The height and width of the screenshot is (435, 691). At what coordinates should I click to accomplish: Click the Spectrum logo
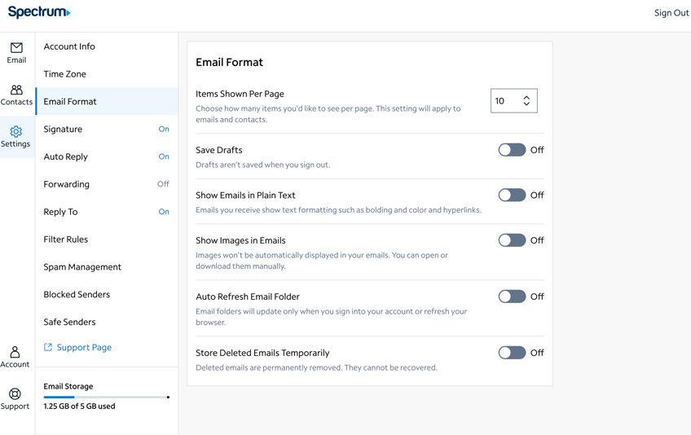coord(39,12)
